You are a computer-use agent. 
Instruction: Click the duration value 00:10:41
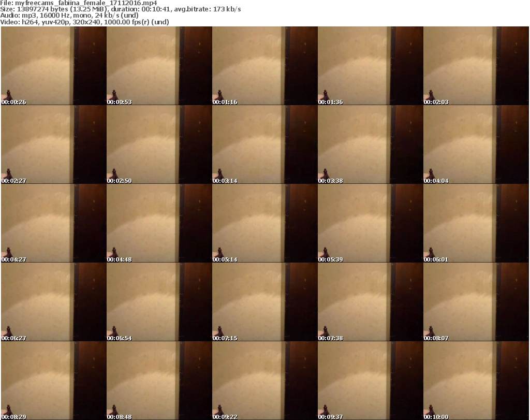click(x=155, y=9)
